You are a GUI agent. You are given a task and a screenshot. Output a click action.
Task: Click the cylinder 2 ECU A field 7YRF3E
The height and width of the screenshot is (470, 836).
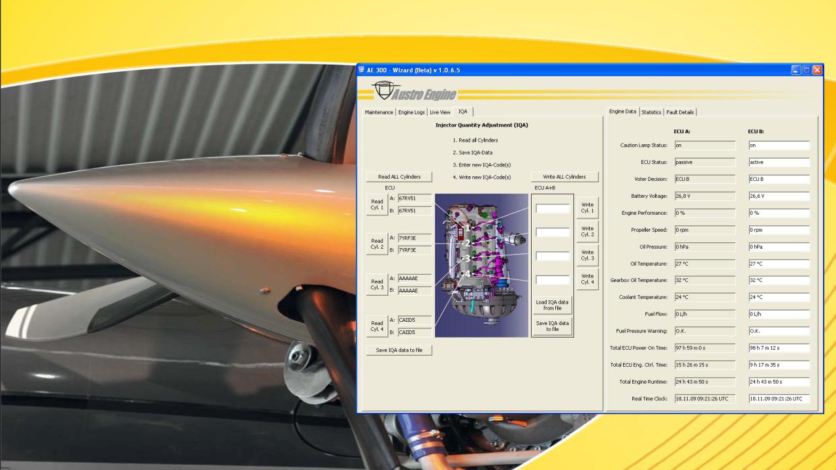pos(415,238)
